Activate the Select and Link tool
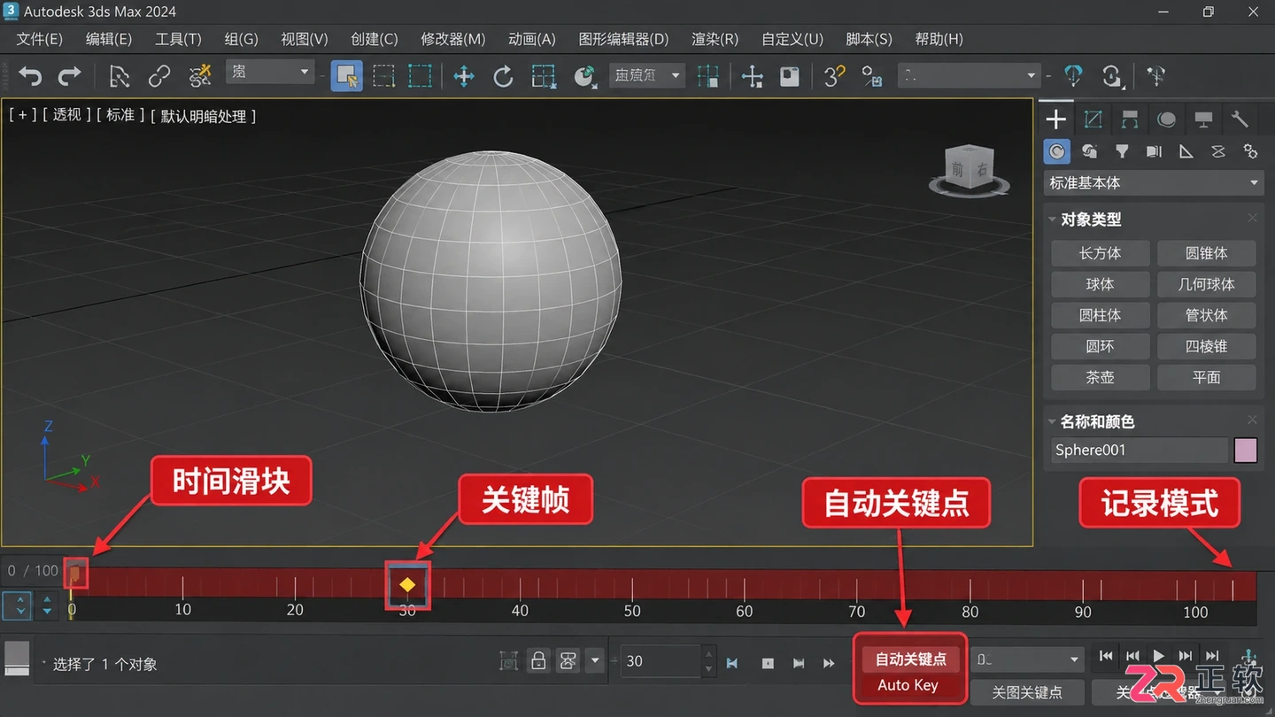1275x717 pixels. pos(159,76)
